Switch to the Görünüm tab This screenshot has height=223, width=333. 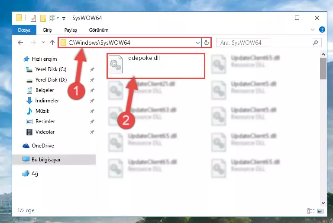coord(99,30)
